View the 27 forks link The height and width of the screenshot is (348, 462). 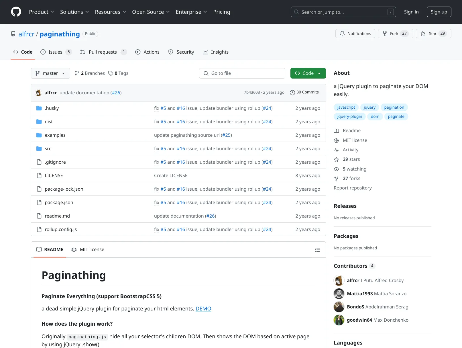point(347,178)
